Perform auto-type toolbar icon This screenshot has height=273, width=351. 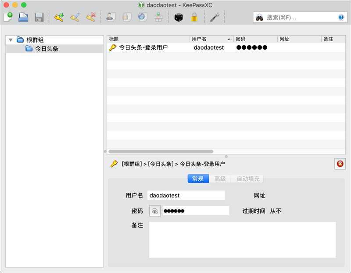tap(158, 17)
